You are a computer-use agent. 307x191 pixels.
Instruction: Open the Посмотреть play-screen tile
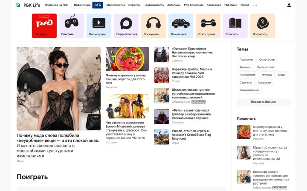(x=99, y=26)
